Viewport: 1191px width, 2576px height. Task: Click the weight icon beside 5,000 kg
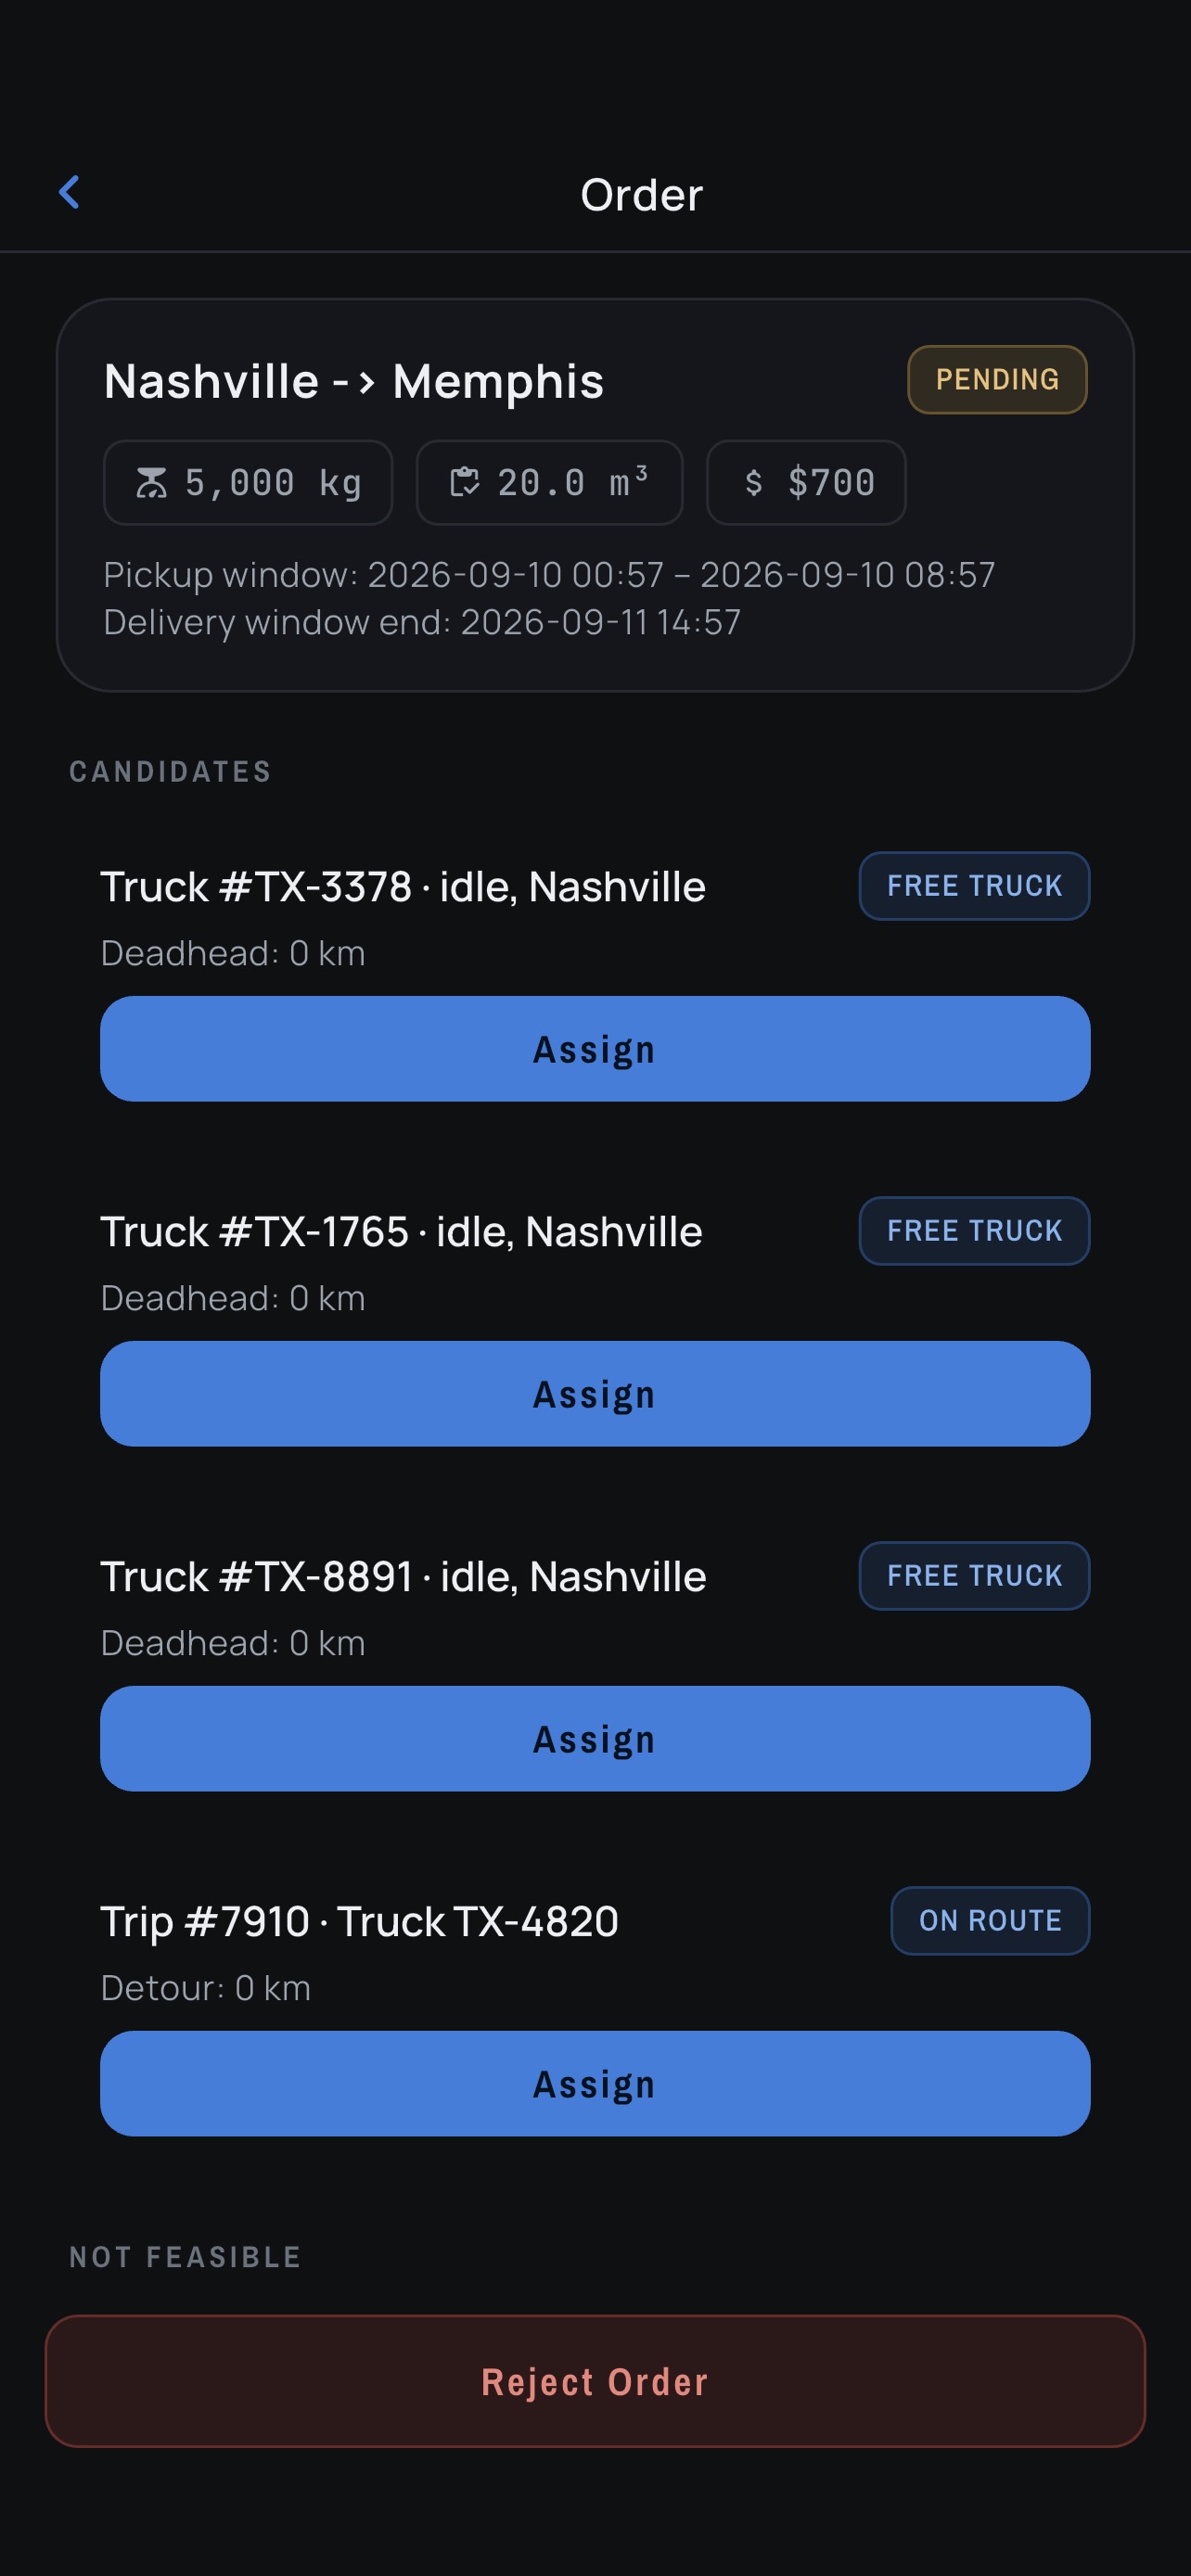pyautogui.click(x=152, y=483)
